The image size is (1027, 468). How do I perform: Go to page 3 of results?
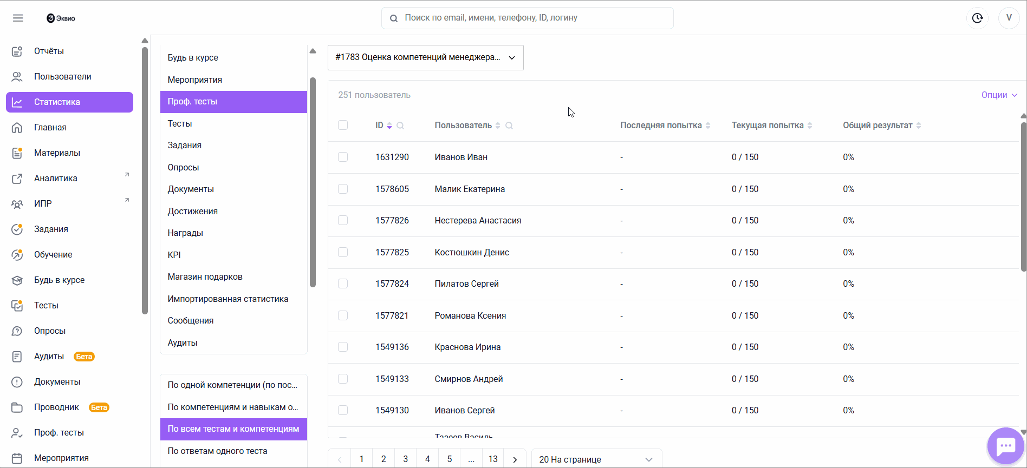[405, 459]
